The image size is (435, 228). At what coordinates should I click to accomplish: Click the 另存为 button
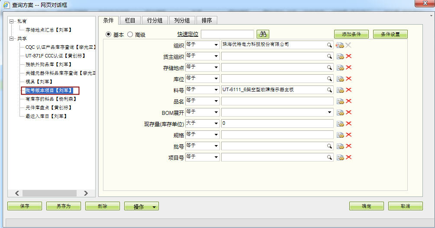(x=64, y=206)
